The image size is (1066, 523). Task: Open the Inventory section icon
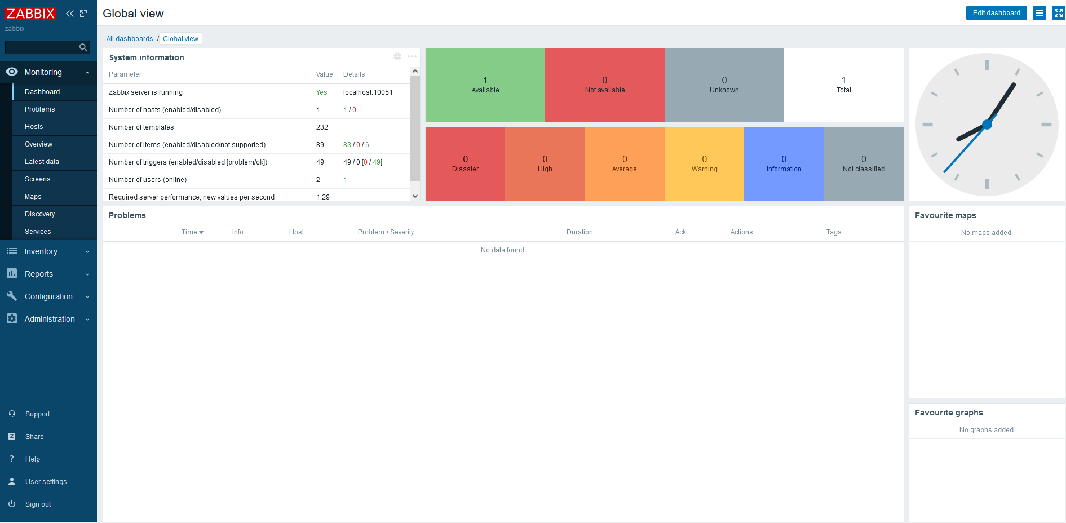pos(11,251)
